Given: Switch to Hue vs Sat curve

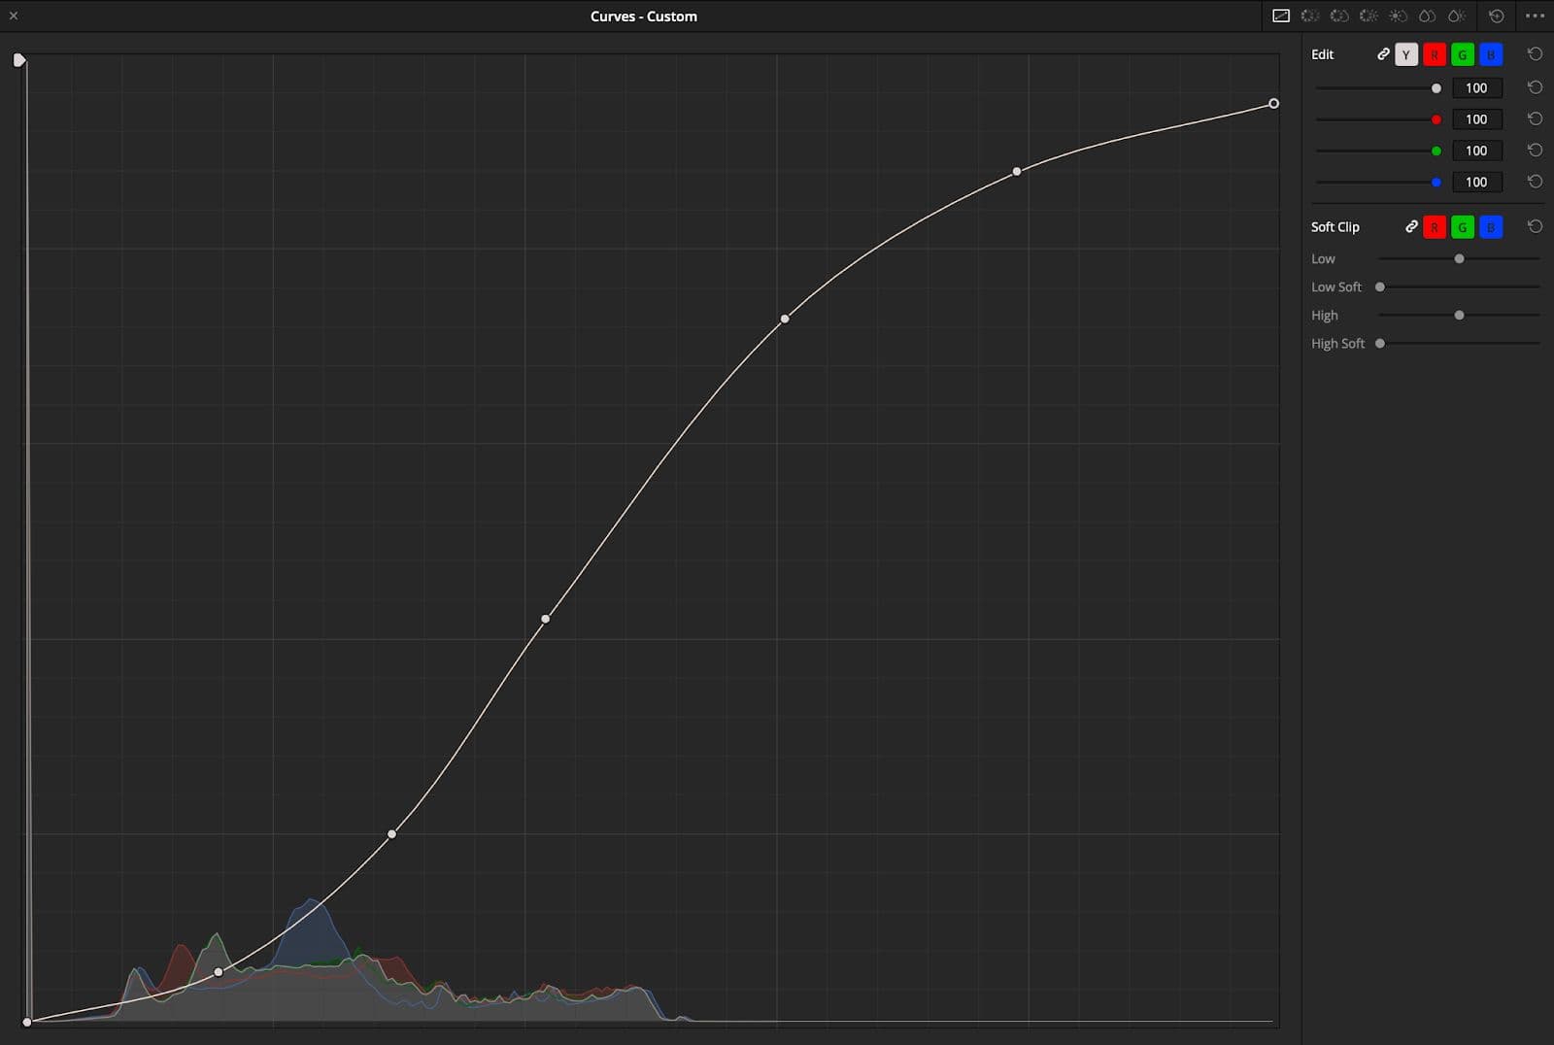Looking at the screenshot, I should pyautogui.click(x=1339, y=17).
